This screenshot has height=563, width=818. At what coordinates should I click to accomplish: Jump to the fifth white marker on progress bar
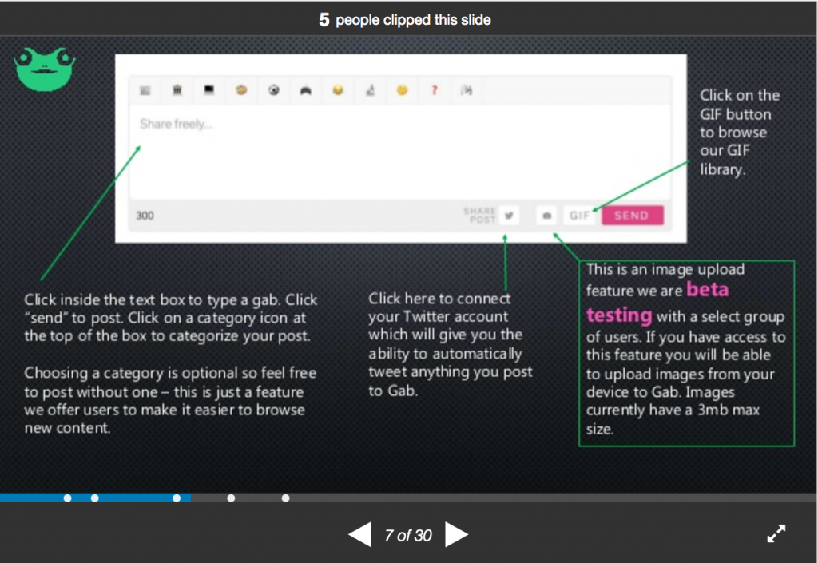(285, 498)
